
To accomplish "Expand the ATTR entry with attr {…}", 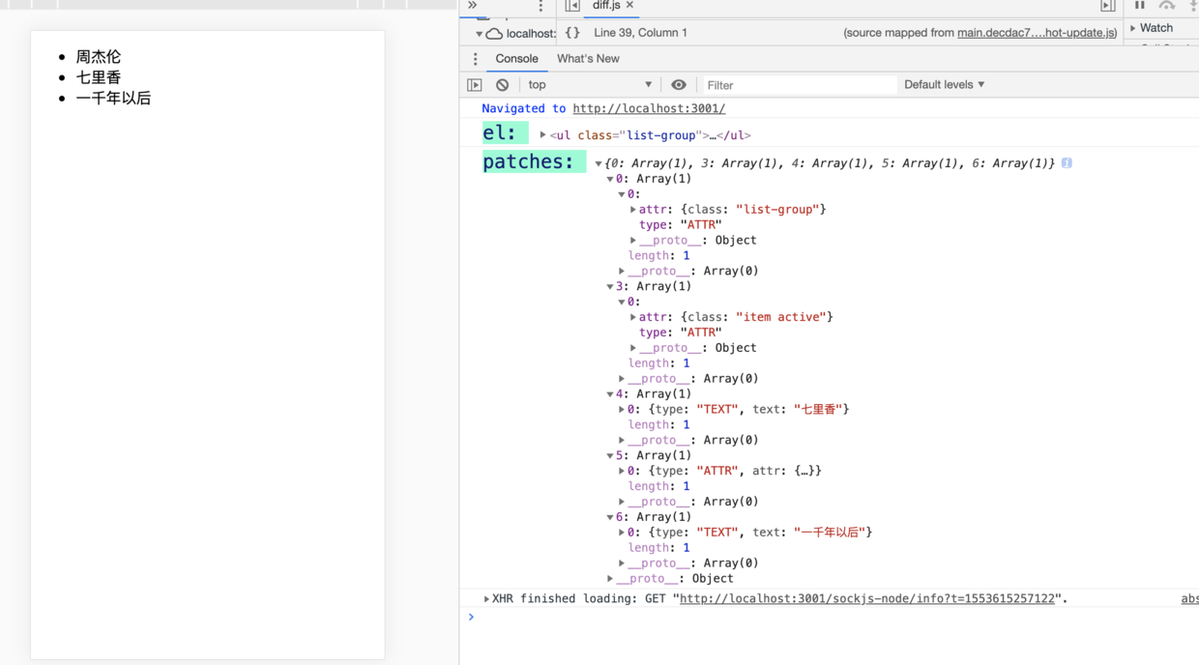I will 622,471.
